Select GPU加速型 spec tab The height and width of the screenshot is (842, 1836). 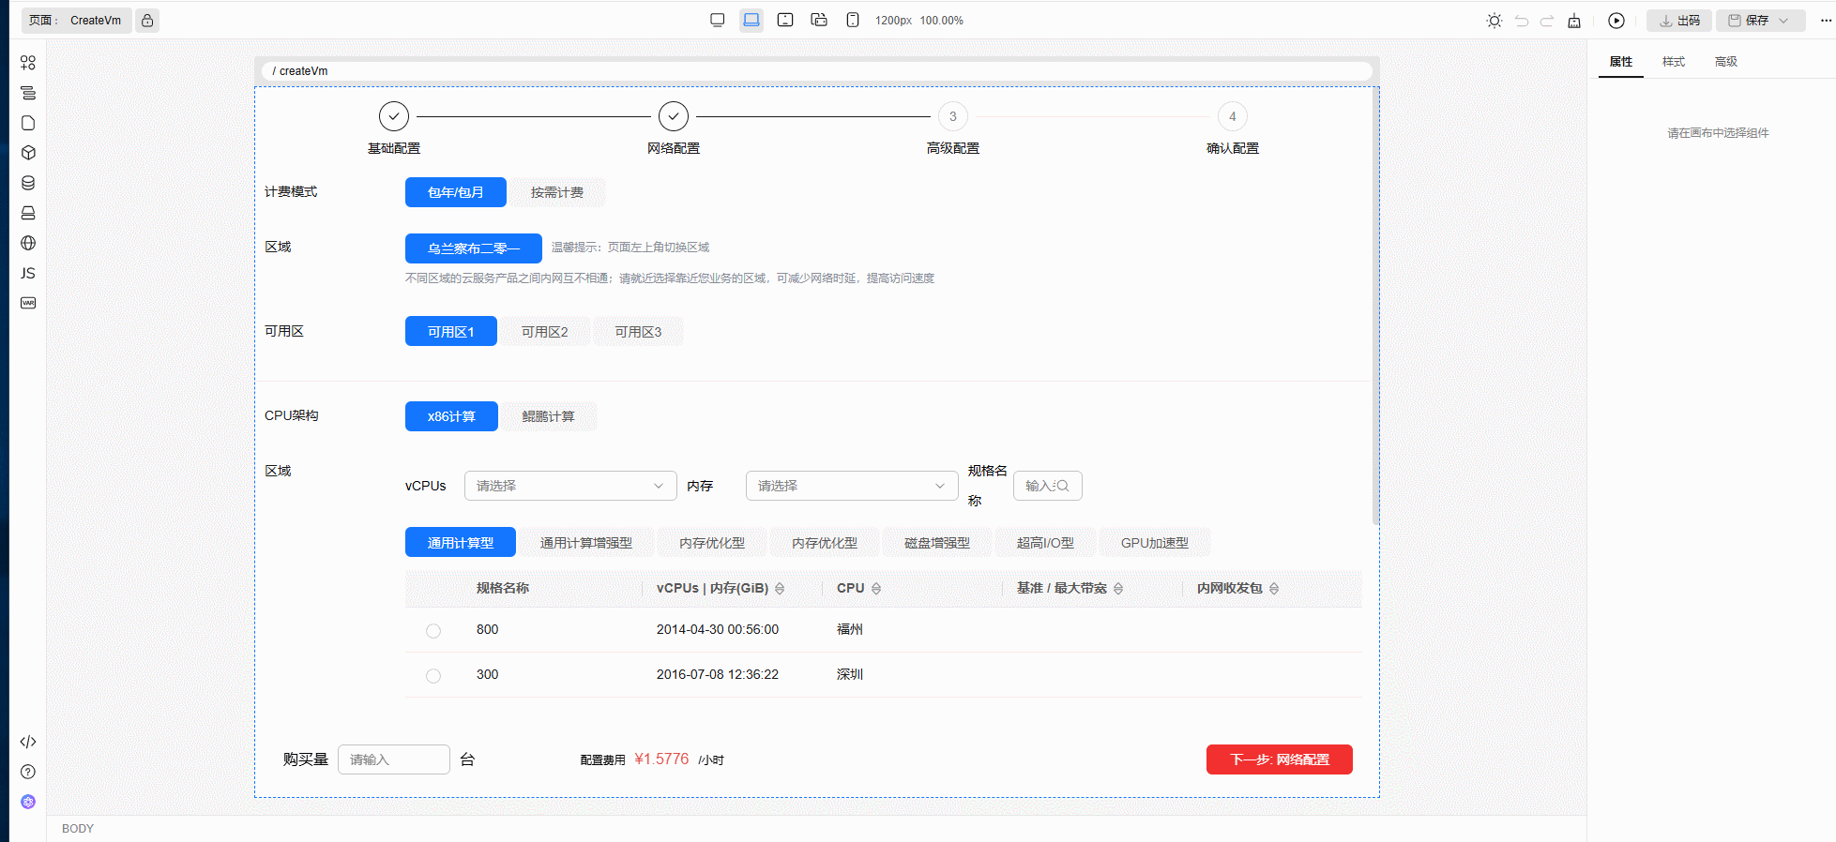click(1155, 543)
